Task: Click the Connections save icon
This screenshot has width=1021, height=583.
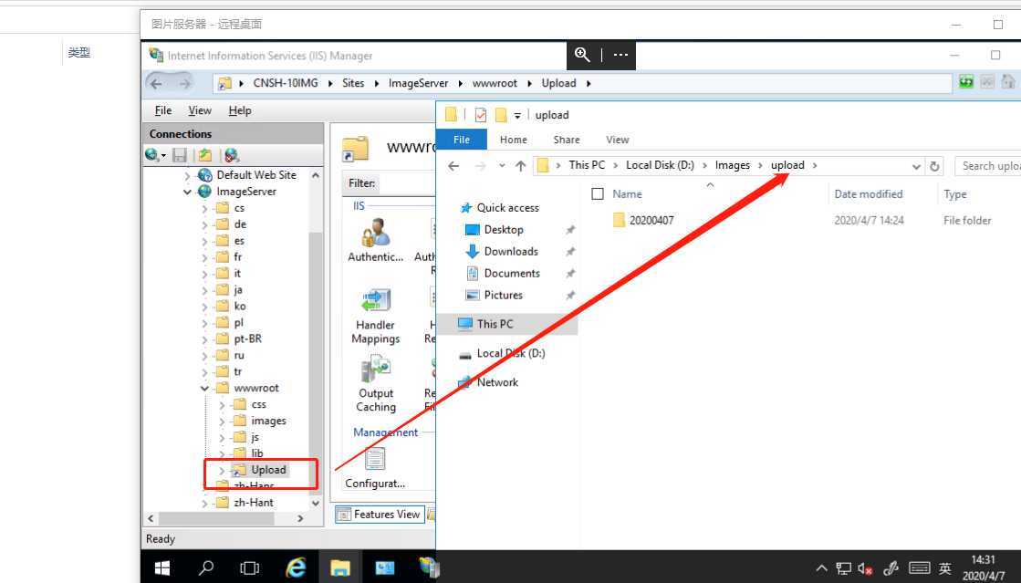Action: pos(180,155)
